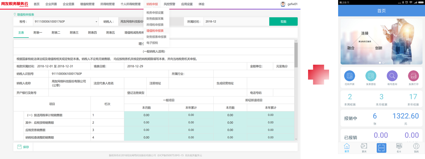Switch to the 附表四 tab
The image size is (425, 159).
[x=92, y=33]
